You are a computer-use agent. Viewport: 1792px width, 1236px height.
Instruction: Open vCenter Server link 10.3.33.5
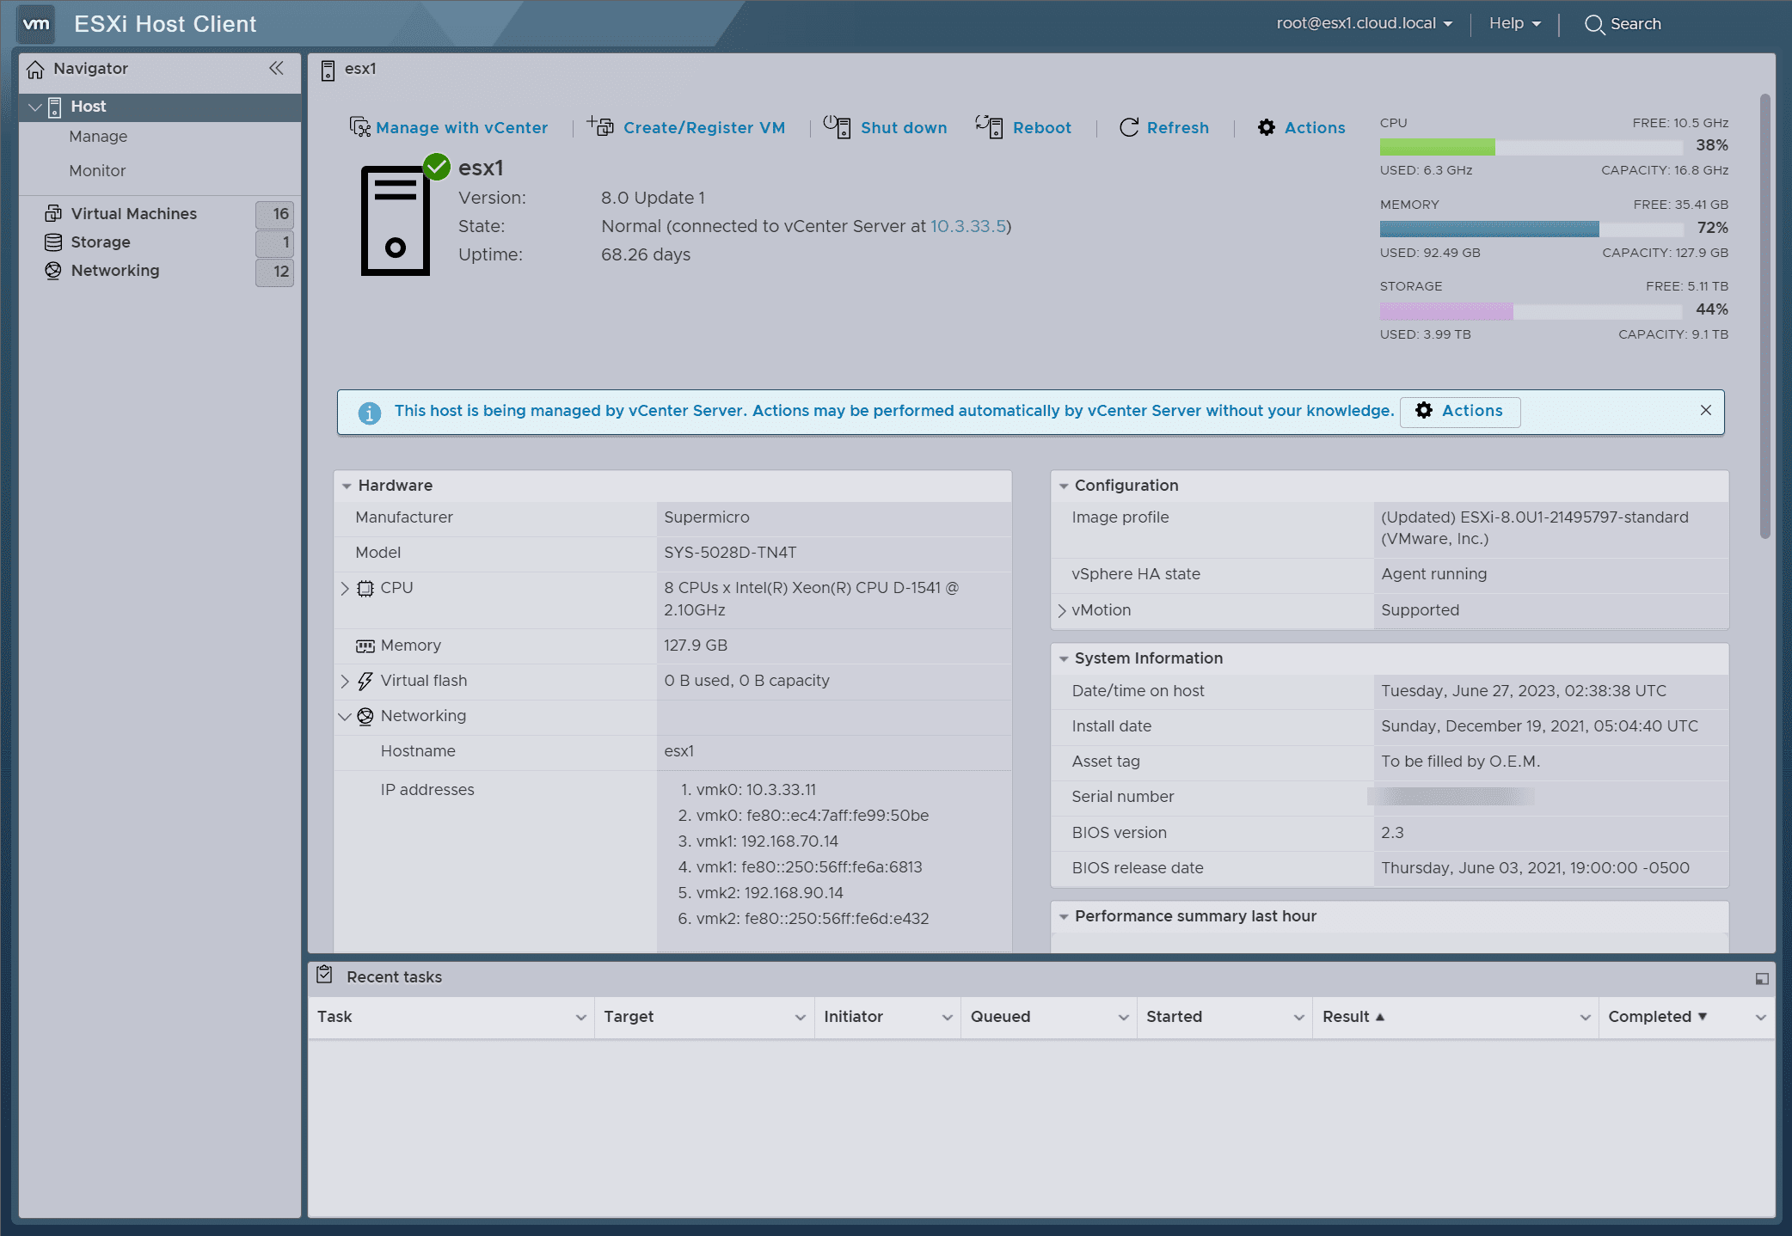(968, 226)
